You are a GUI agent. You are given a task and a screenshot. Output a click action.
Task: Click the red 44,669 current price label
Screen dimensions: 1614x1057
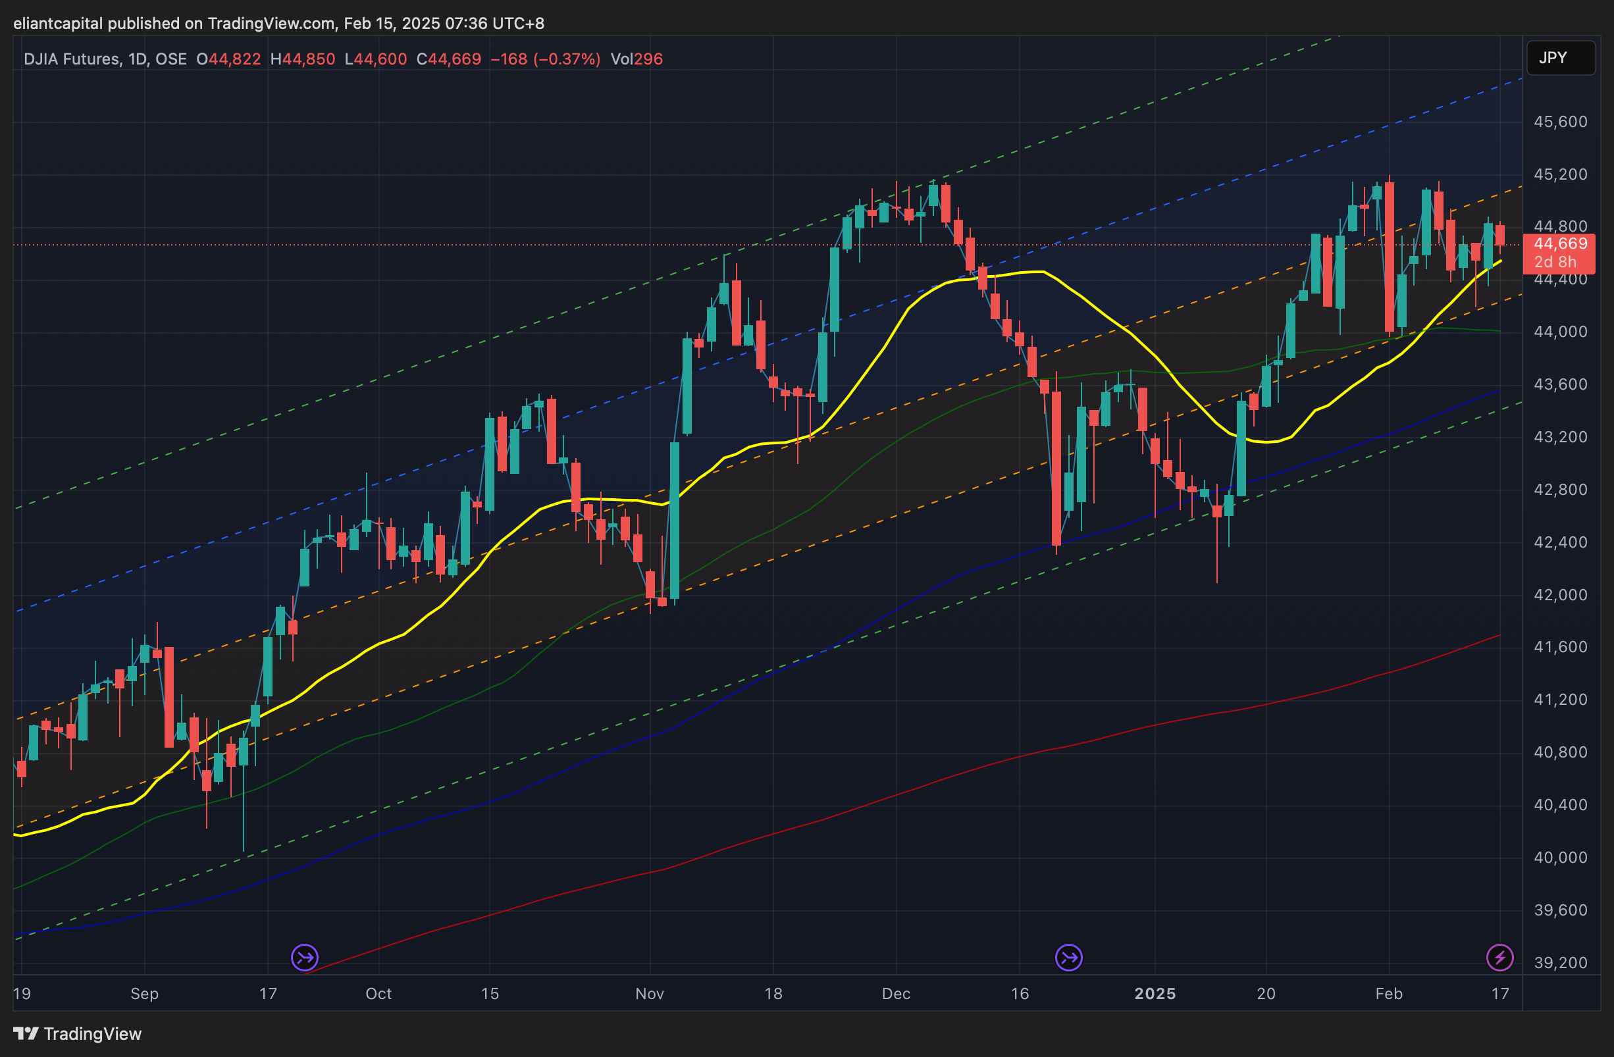(1561, 244)
